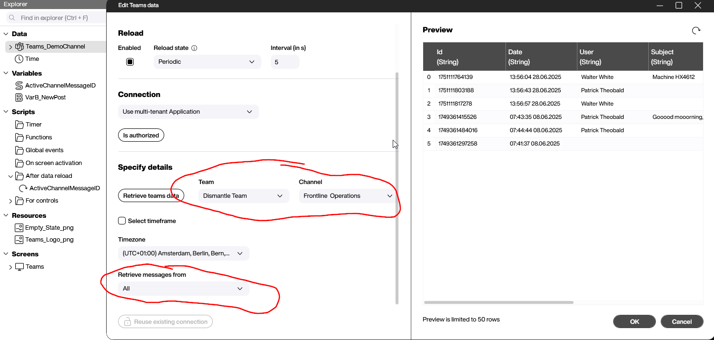Maximize the Edit Teams data window

pyautogui.click(x=679, y=5)
